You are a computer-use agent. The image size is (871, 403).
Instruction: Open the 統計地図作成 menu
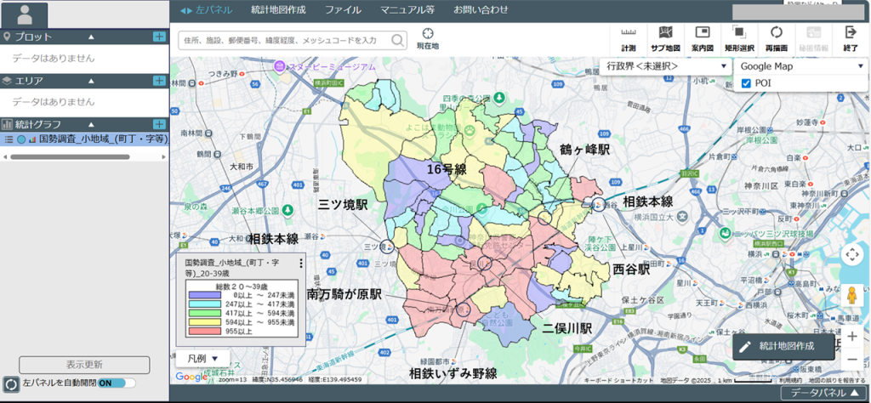(278, 10)
